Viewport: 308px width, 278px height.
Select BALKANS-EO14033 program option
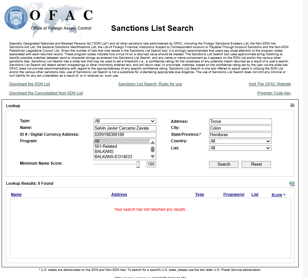pyautogui.click(x=113, y=157)
